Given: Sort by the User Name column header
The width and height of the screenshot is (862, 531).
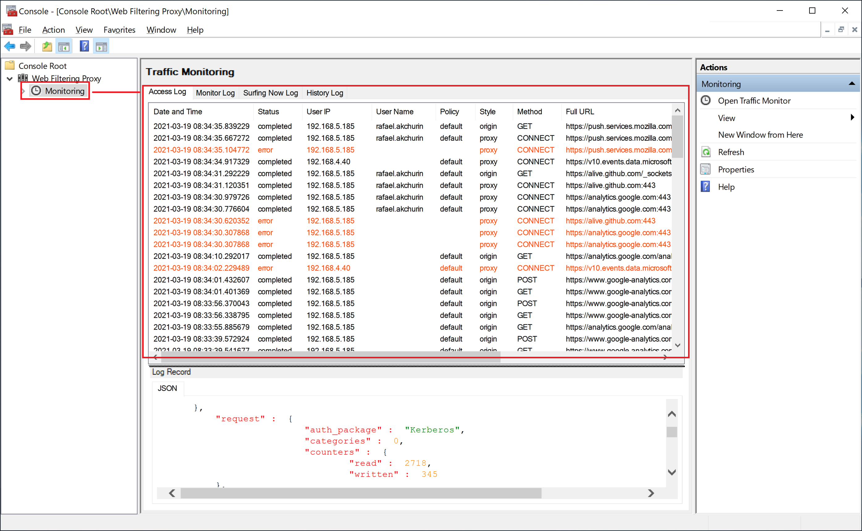Looking at the screenshot, I should pos(403,112).
